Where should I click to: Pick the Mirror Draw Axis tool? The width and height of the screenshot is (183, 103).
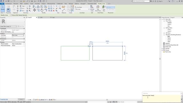45,7
